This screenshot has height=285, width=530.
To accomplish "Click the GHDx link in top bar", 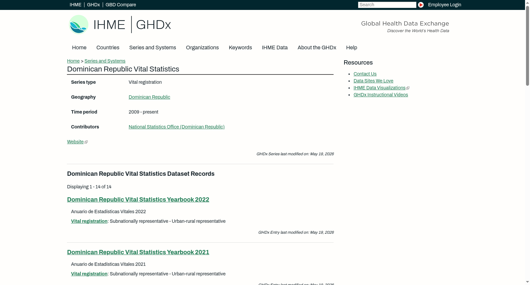I will (93, 5).
